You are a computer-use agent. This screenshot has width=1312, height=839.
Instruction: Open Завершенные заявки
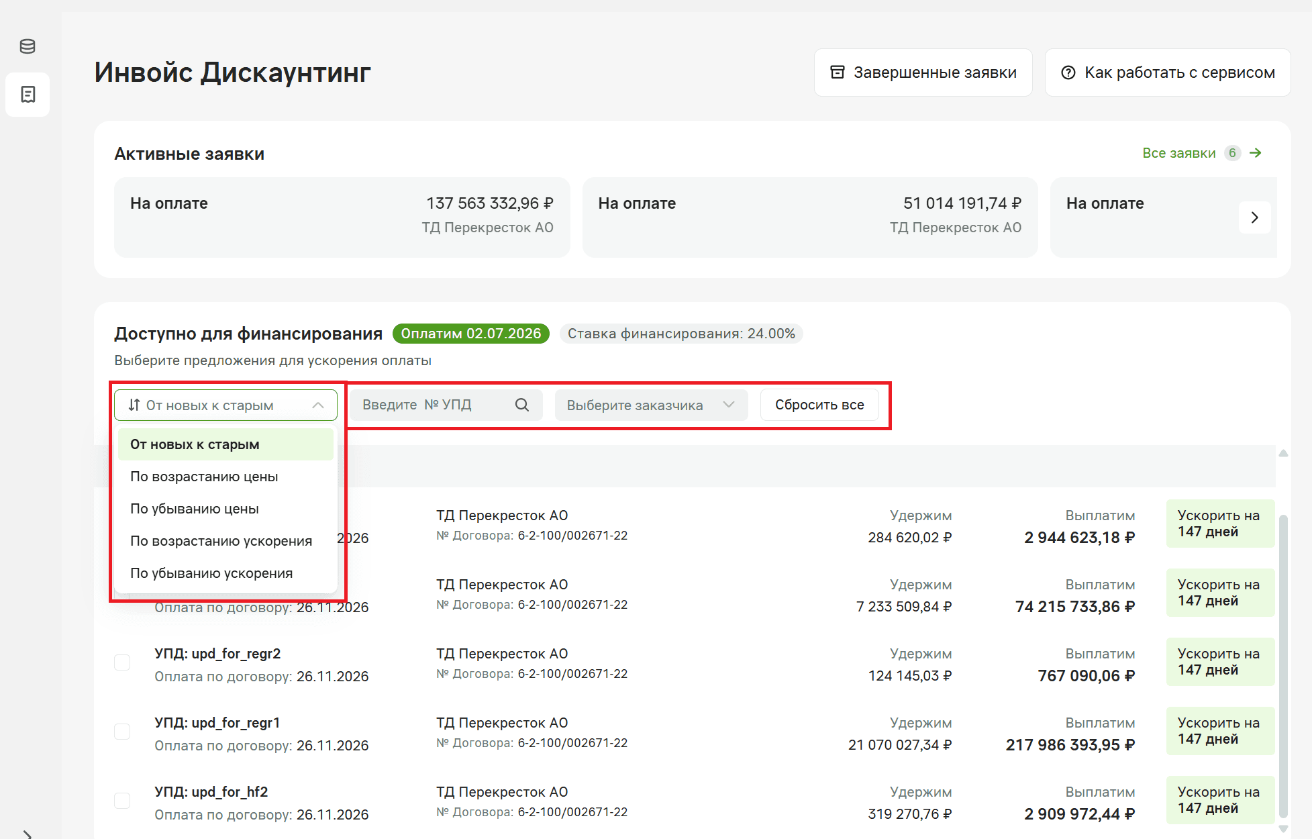point(923,72)
